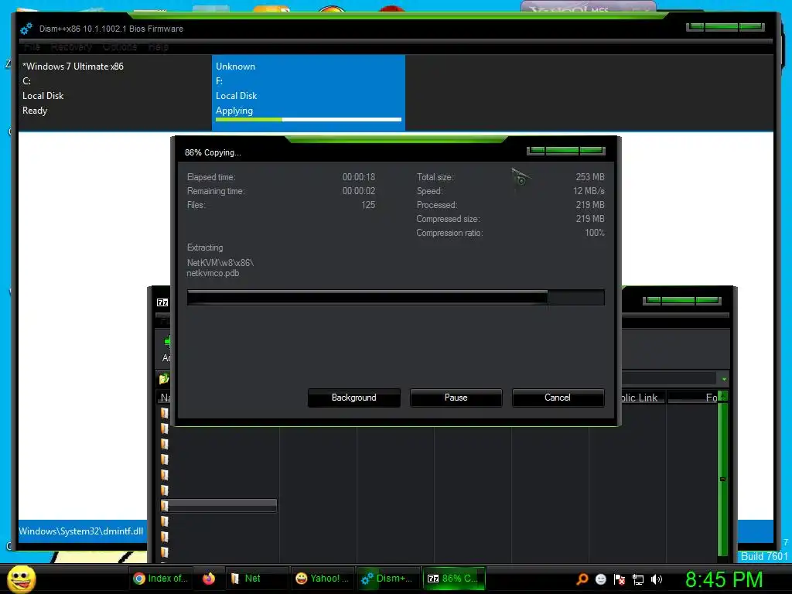Click the highlighted folder row in 7-Zip list
Viewport: 792px width, 594px height.
click(x=219, y=505)
